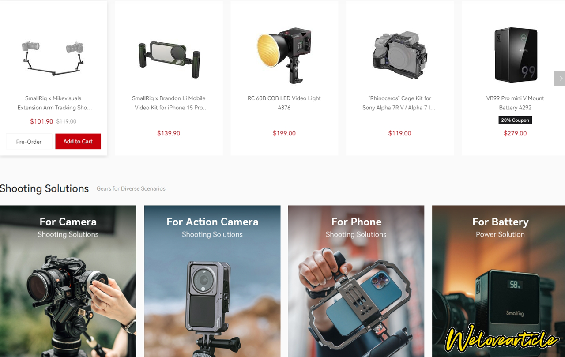Click the $139.90 price of Mobile Video Kit

(x=169, y=133)
